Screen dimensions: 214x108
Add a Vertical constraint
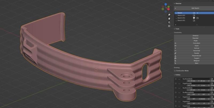(194, 48)
